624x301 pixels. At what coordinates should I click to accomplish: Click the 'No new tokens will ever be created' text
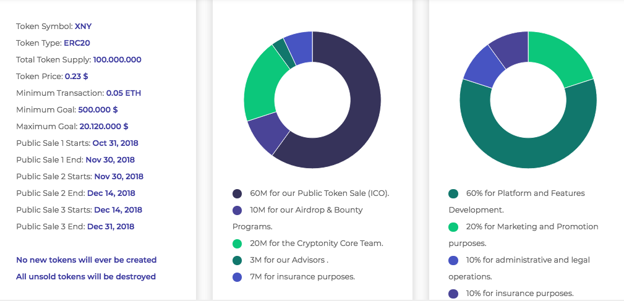(86, 260)
